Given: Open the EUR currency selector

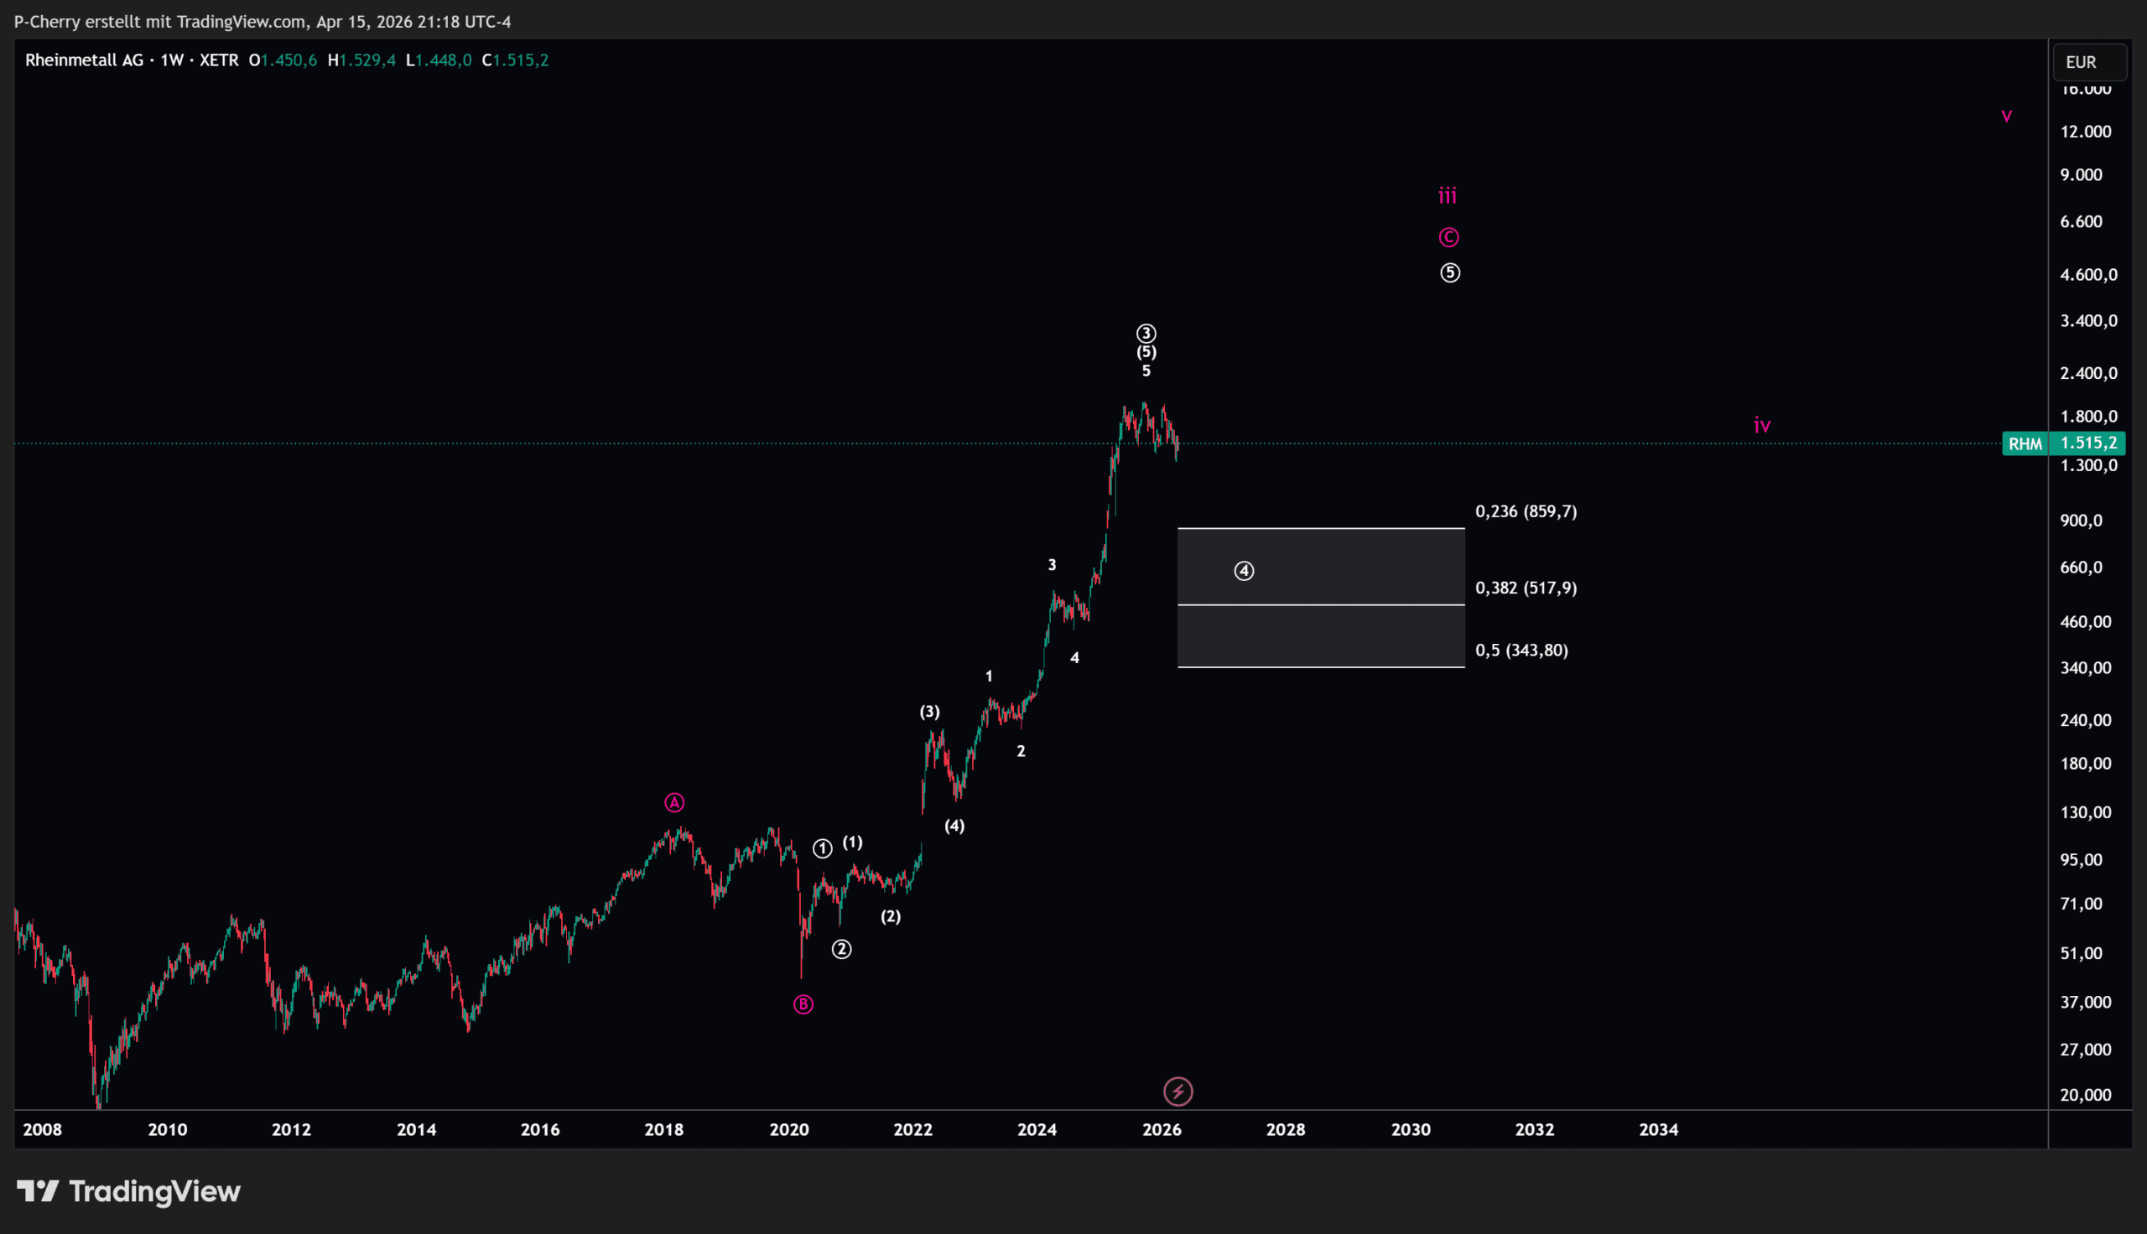Looking at the screenshot, I should (2088, 62).
